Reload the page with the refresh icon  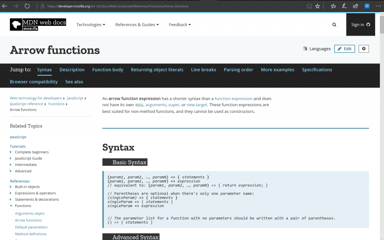tap(27, 6)
